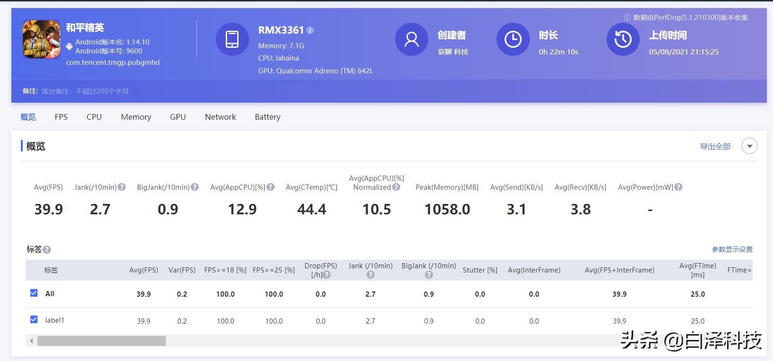Click the clock icon for 时长
The width and height of the screenshot is (773, 361).
[513, 39]
